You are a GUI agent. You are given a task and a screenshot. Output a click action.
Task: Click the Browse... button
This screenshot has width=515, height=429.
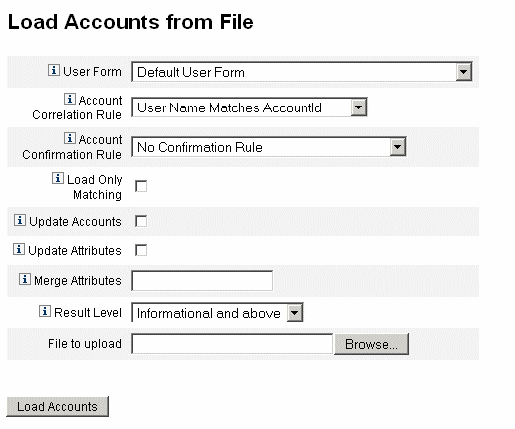pyautogui.click(x=372, y=344)
